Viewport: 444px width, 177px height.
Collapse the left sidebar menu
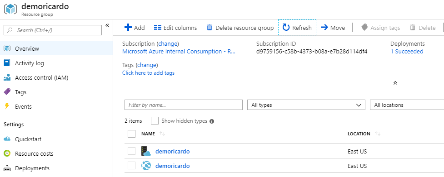(x=107, y=25)
